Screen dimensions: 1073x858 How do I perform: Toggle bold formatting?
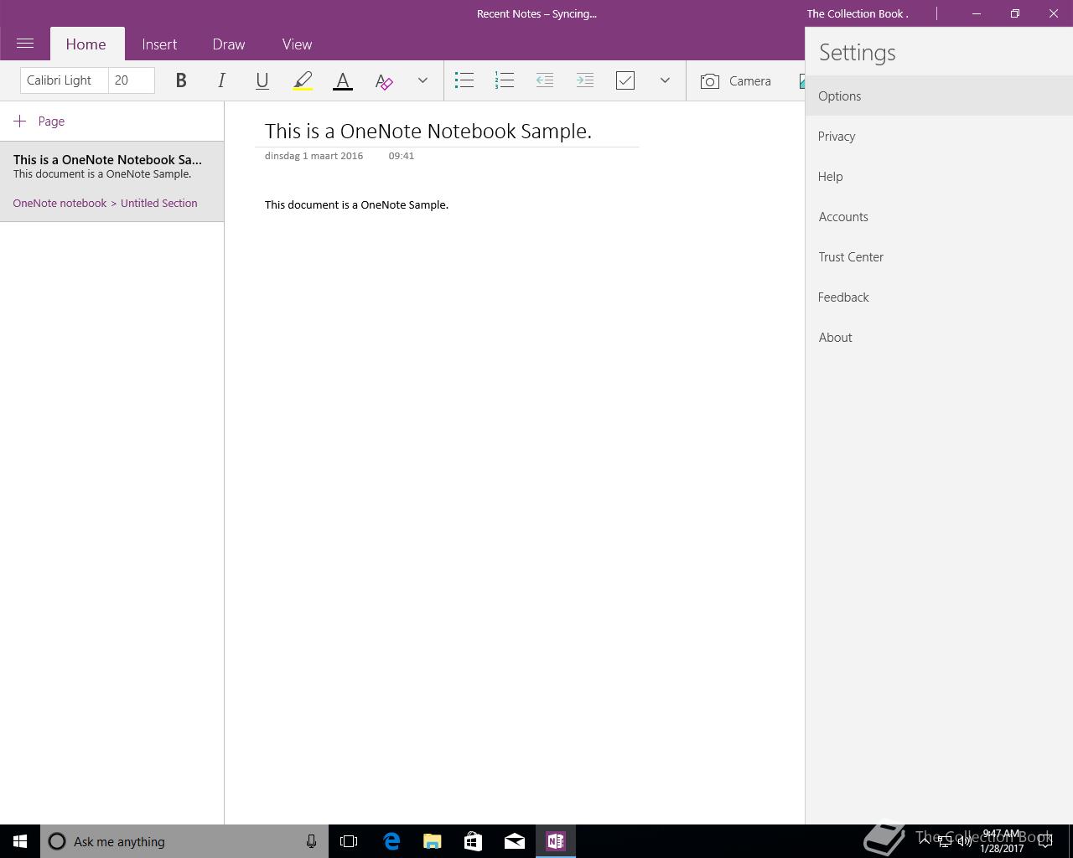pos(181,80)
